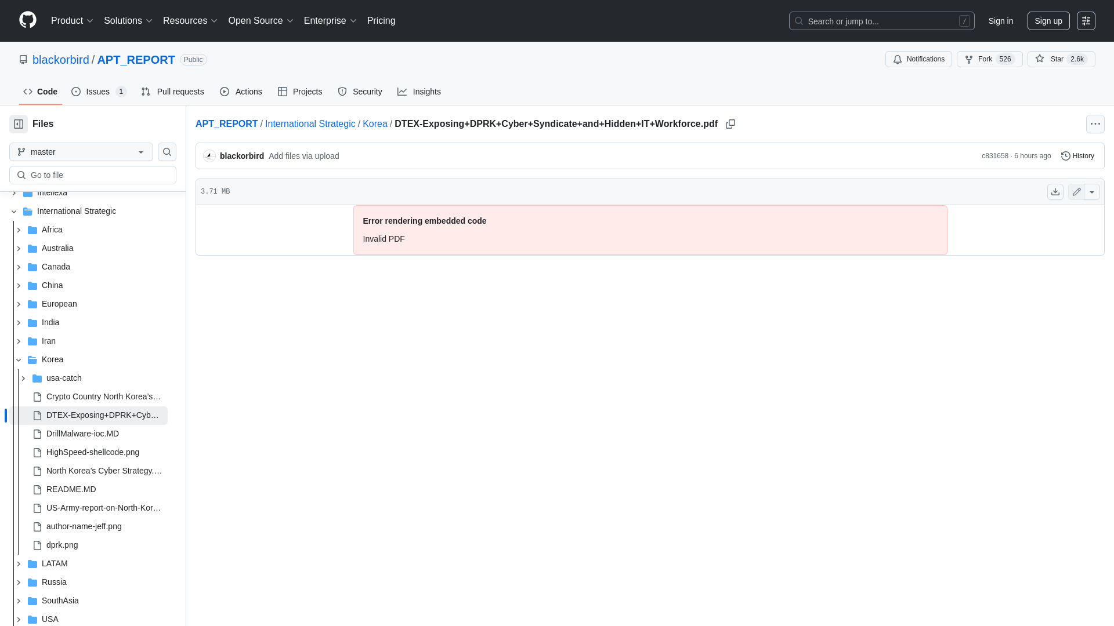1114x626 pixels.
Task: Open the History of commits
Action: click(1077, 156)
